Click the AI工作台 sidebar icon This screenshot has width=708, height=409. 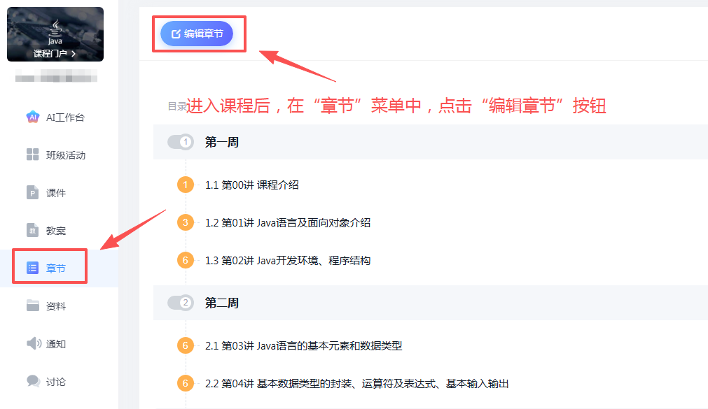(32, 117)
